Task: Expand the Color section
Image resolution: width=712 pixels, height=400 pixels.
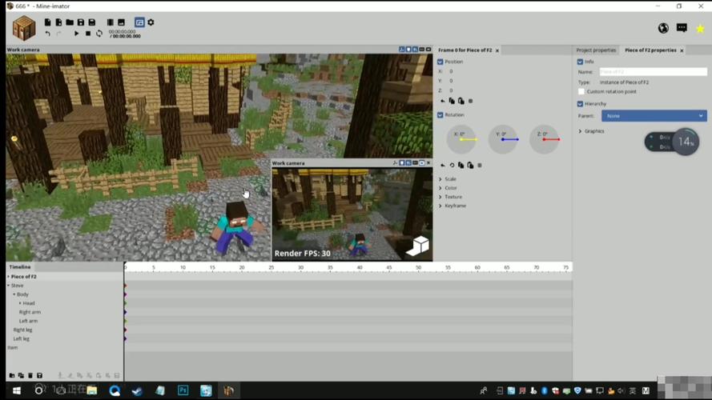Action: [x=440, y=188]
